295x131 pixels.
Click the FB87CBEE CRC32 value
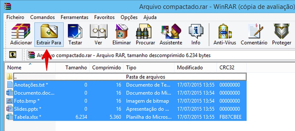(230, 117)
